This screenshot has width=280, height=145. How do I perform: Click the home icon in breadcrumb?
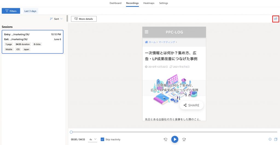(x=146, y=42)
